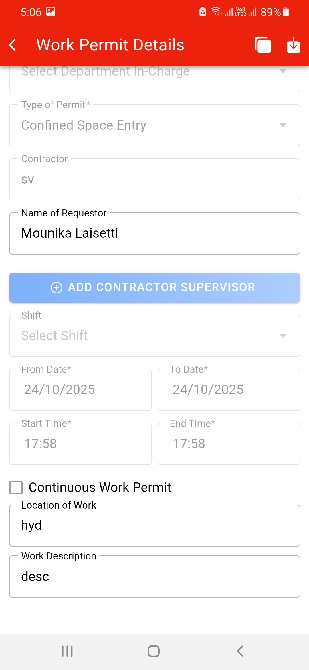
Task: Set the Start Time field
Action: (80, 444)
